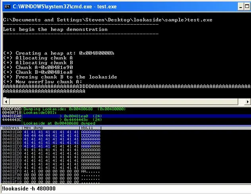
Task: Click the Address column header
Action: click(x=11, y=128)
